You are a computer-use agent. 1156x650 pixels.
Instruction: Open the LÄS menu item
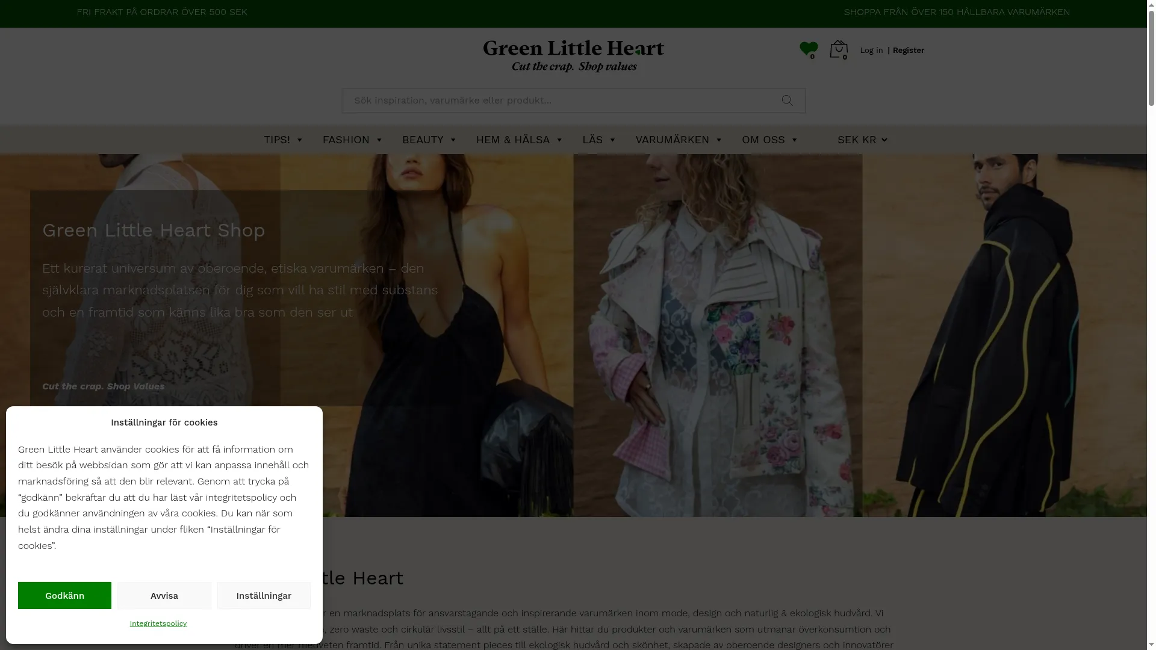pos(592,140)
